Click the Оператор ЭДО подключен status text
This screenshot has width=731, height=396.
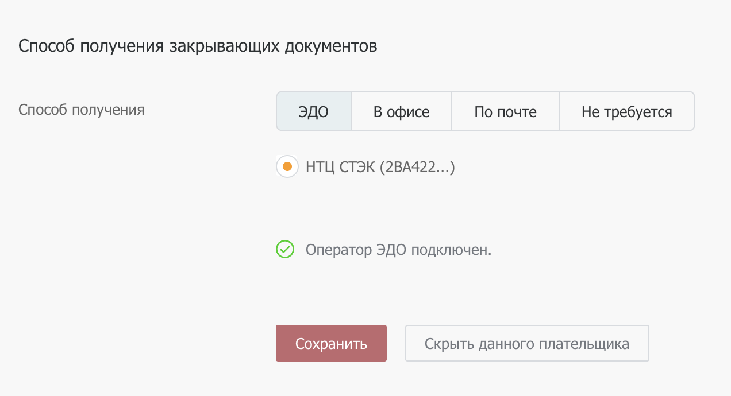(x=399, y=250)
